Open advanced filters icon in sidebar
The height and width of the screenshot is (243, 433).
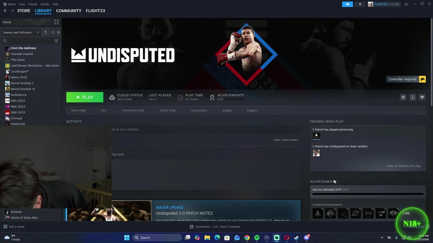pos(56,41)
